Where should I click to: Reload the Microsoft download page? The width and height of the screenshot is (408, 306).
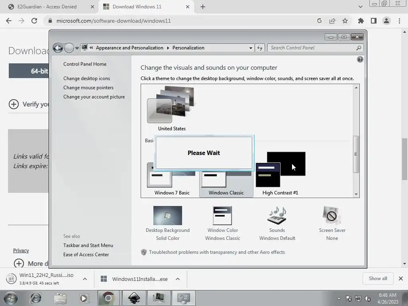34,21
